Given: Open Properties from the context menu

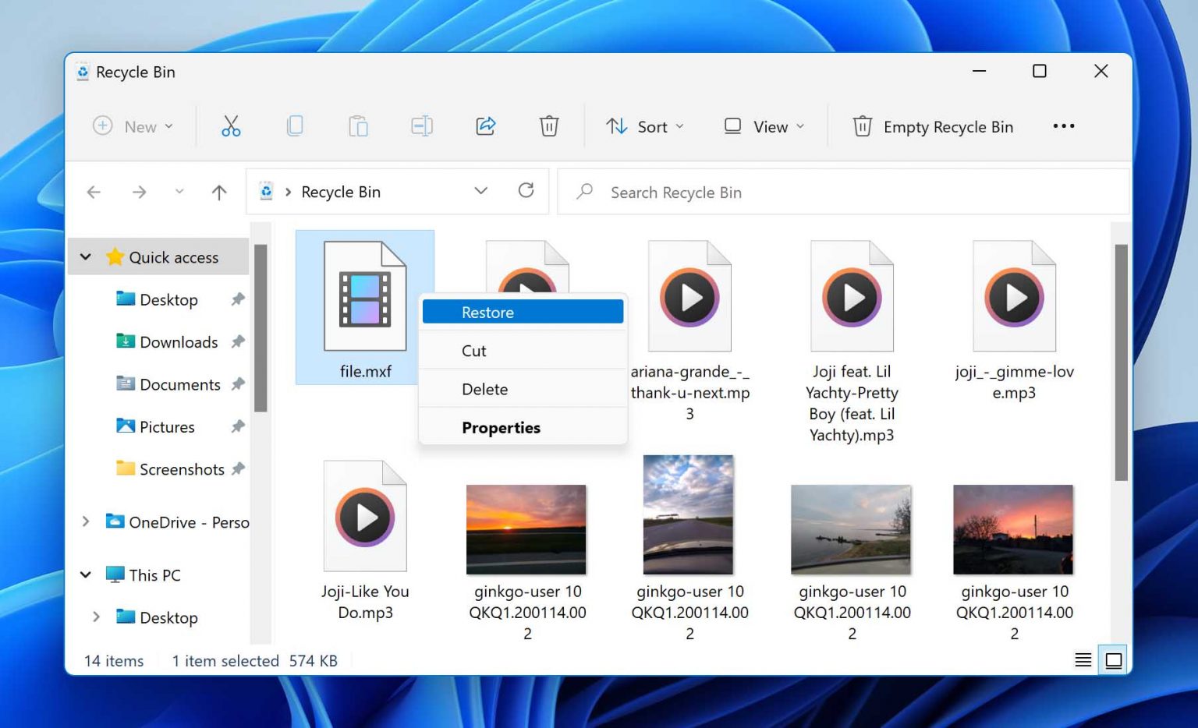Looking at the screenshot, I should tap(502, 427).
